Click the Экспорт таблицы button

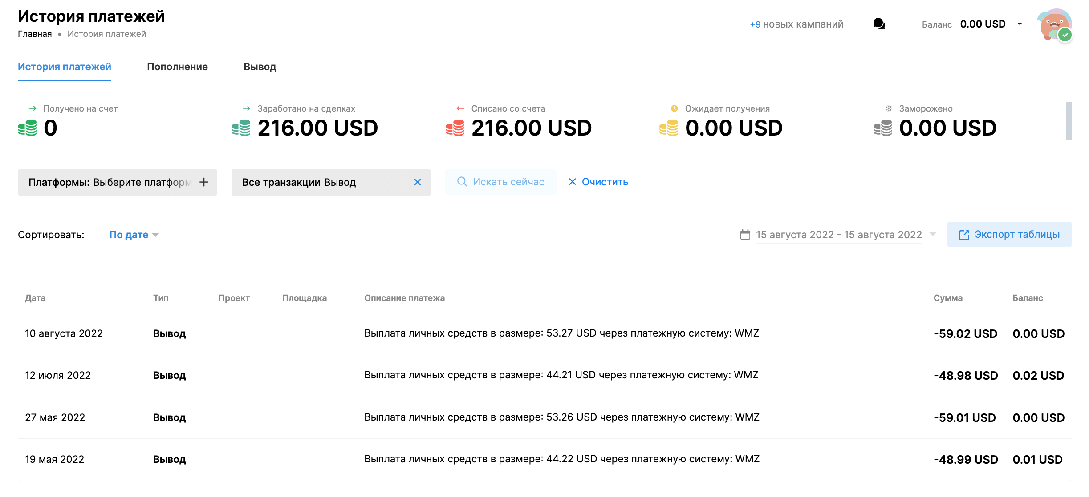click(1009, 235)
